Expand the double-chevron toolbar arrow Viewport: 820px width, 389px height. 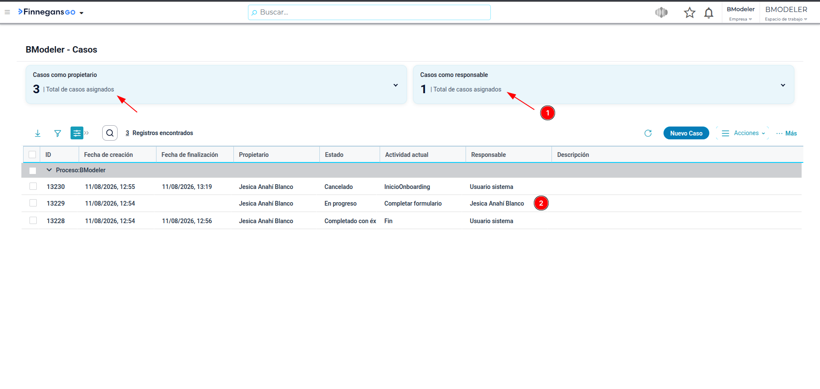pos(86,133)
